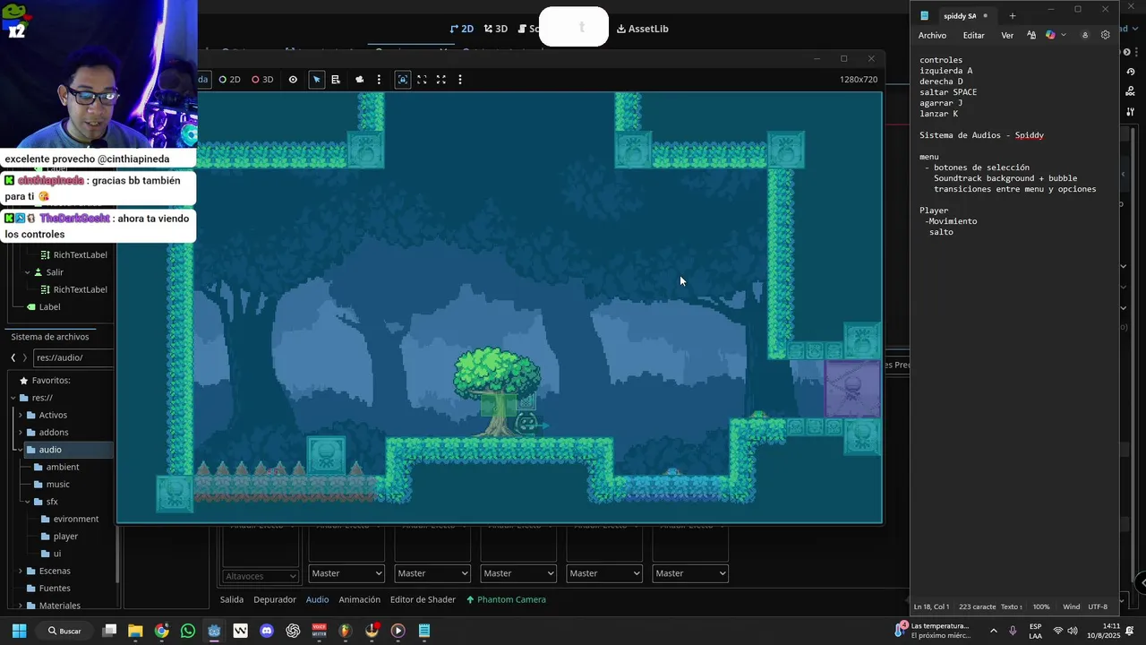Collapse the audio folder
Image resolution: width=1146 pixels, height=645 pixels.
coord(21,450)
